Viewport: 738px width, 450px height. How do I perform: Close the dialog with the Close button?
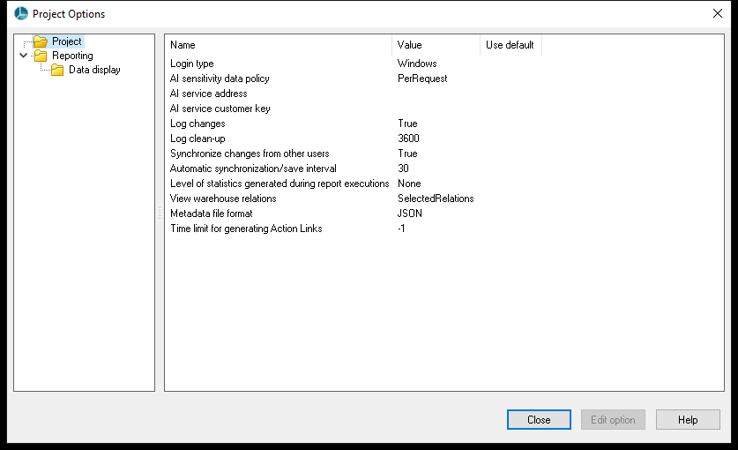click(539, 419)
